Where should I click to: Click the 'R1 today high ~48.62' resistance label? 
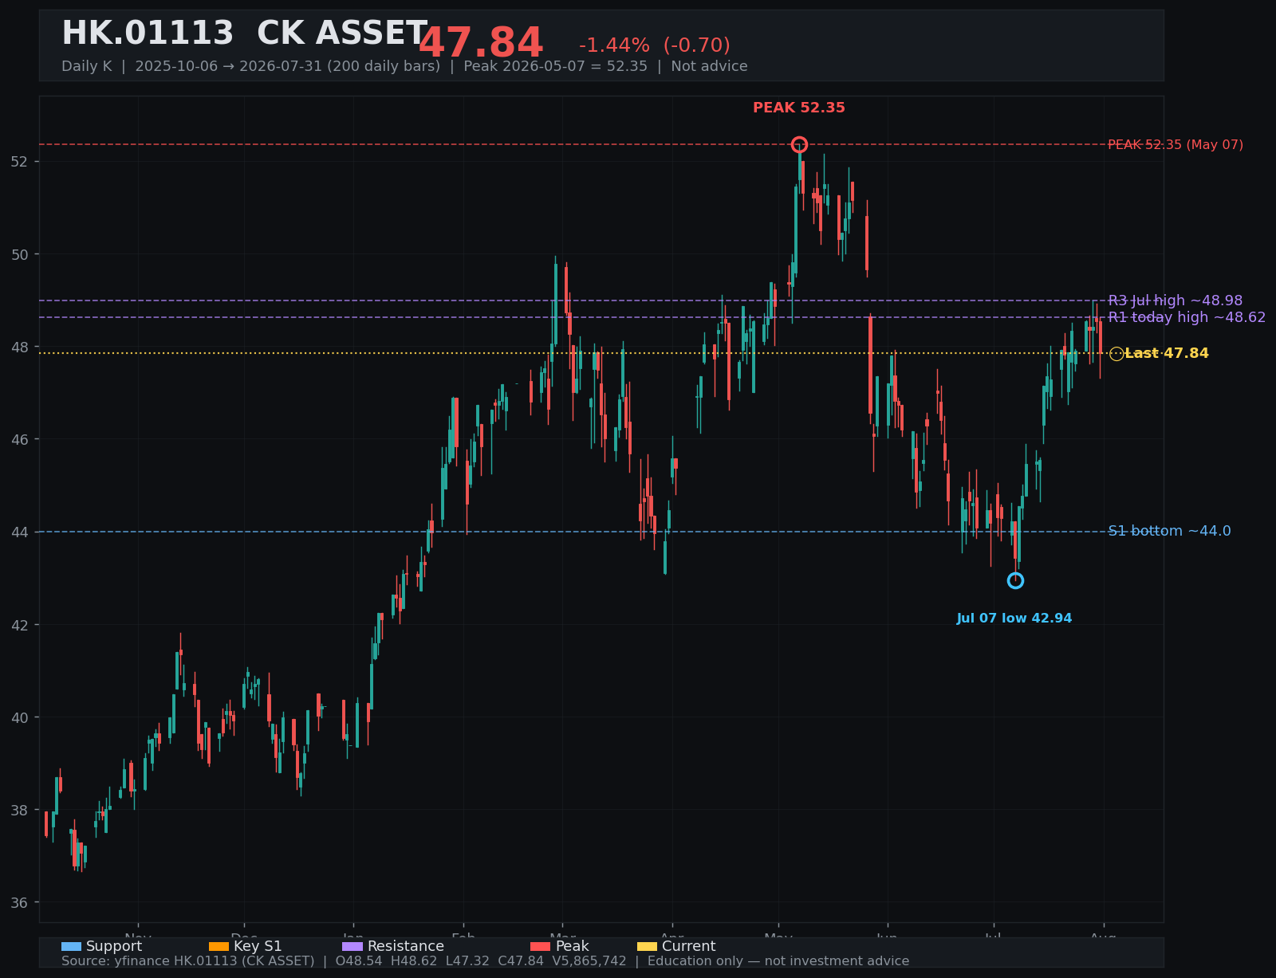tap(1187, 317)
